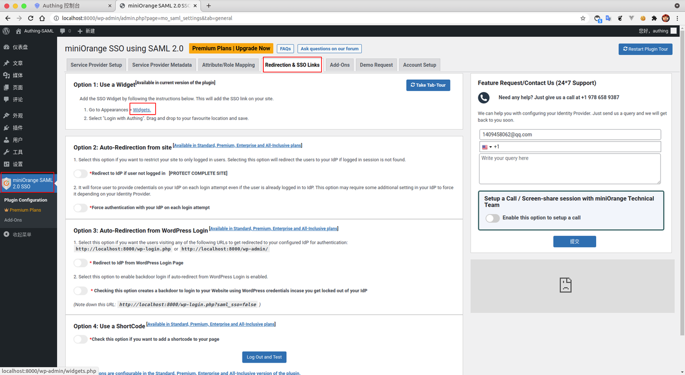Image resolution: width=685 pixels, height=375 pixels.
Task: Collapse sidebar with 收起菜单
Action: (17, 235)
